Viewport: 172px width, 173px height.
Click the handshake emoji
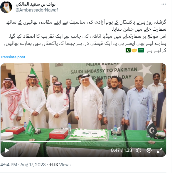pos(134,50)
